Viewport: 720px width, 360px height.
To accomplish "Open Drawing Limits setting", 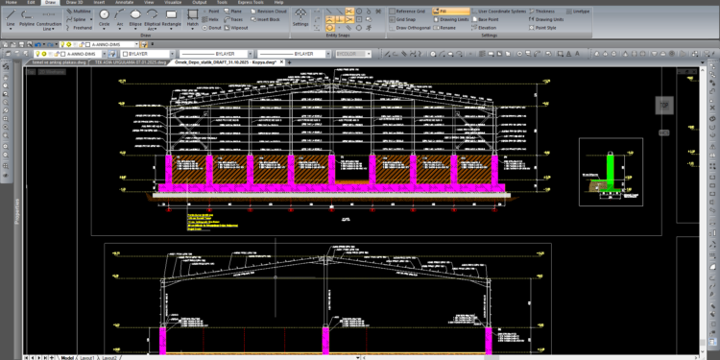I will coord(451,19).
